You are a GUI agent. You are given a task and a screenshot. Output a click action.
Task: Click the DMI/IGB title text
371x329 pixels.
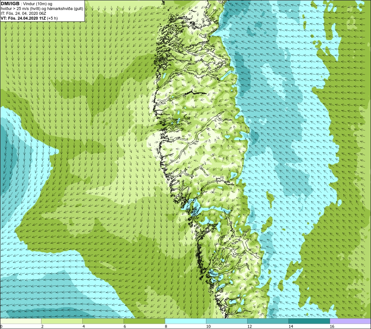[x=10, y=4]
